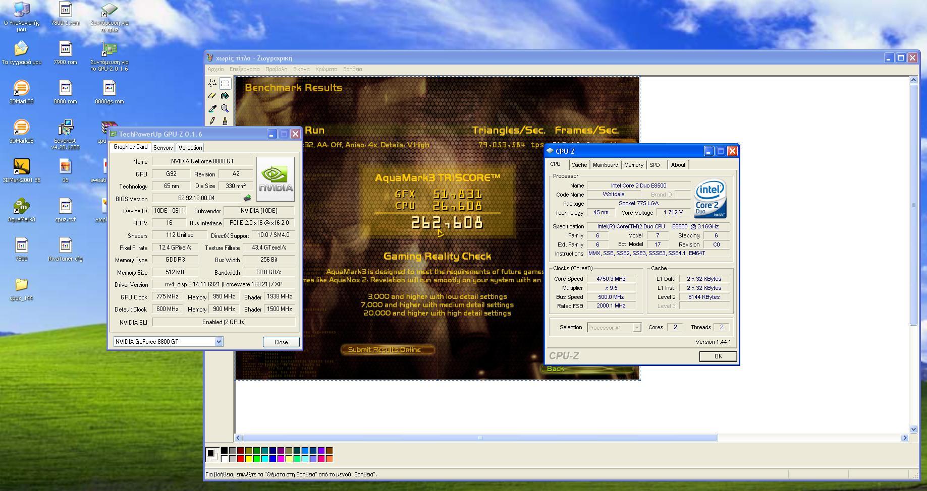Image resolution: width=927 pixels, height=491 pixels.
Task: Select the desktop file named 7800
Action: [x=21, y=250]
